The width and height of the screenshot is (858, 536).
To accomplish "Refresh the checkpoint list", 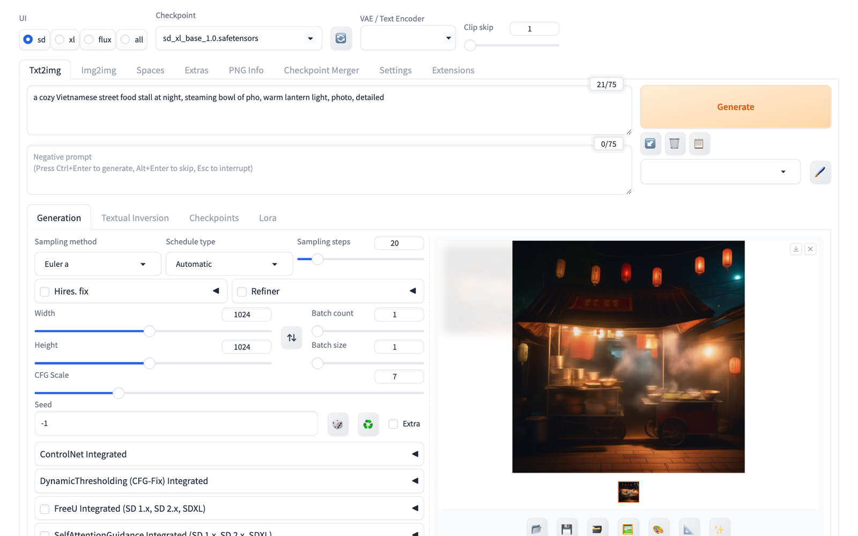I will coord(341,39).
